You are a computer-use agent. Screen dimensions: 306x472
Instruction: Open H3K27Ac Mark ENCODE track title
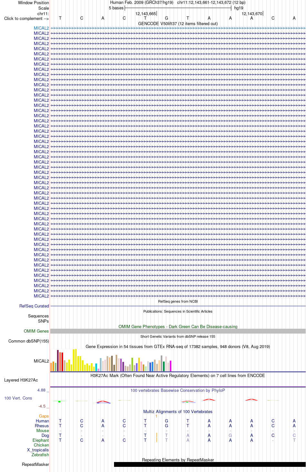178,375
